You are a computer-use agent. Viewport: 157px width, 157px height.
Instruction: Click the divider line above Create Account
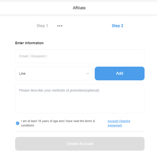80,132
